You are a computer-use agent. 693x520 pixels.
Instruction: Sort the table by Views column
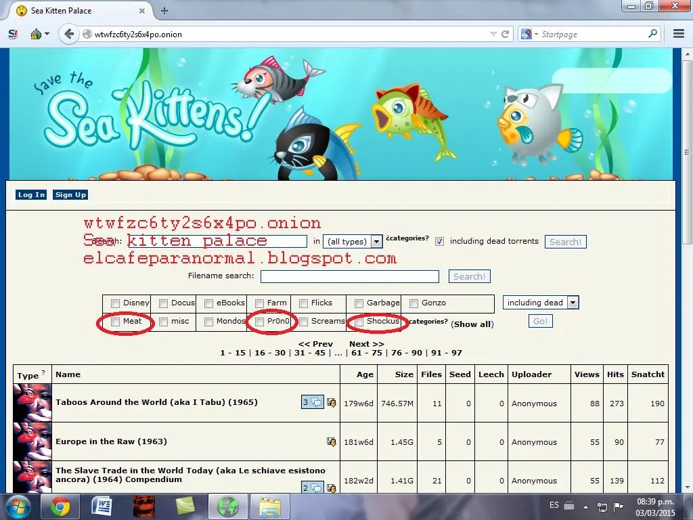click(x=587, y=374)
